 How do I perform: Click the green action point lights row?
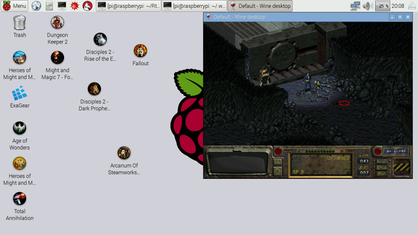(x=320, y=151)
